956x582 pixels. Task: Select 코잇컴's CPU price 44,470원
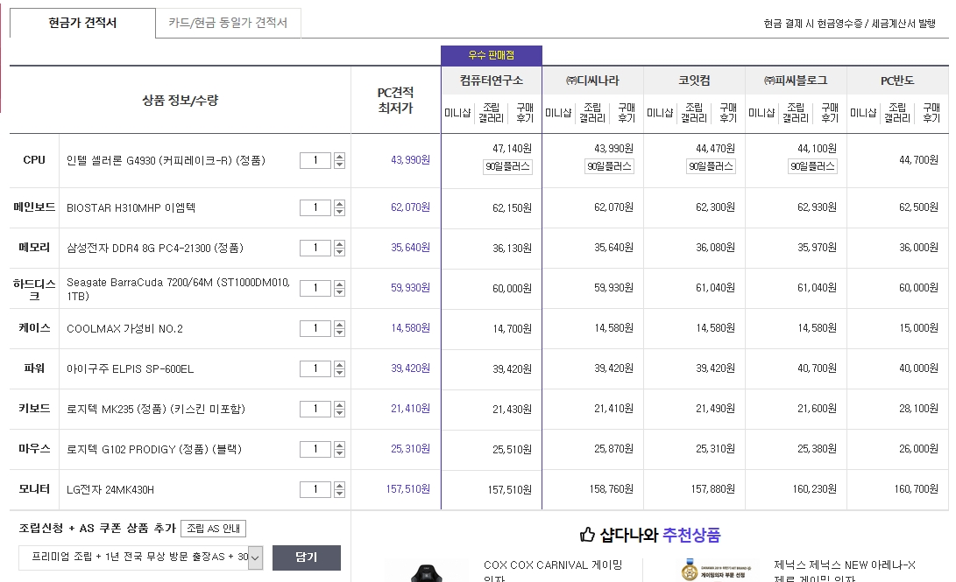pyautogui.click(x=715, y=149)
